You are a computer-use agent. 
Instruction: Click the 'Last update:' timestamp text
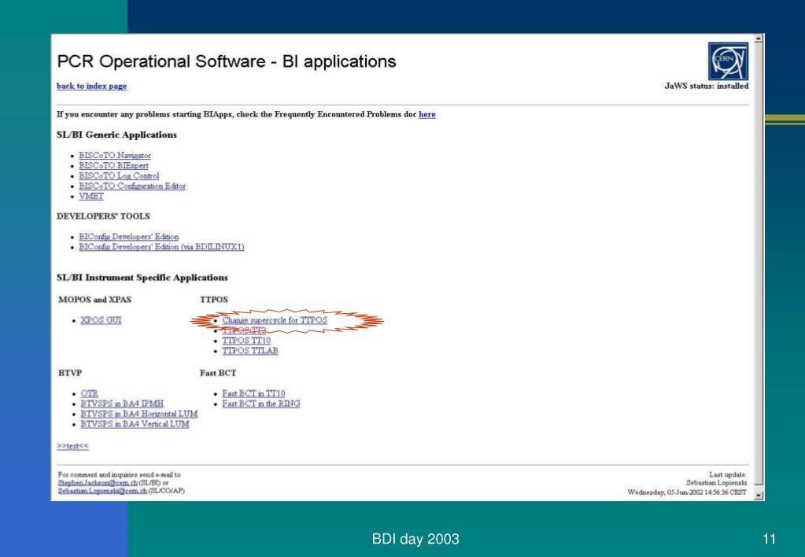coord(686,492)
